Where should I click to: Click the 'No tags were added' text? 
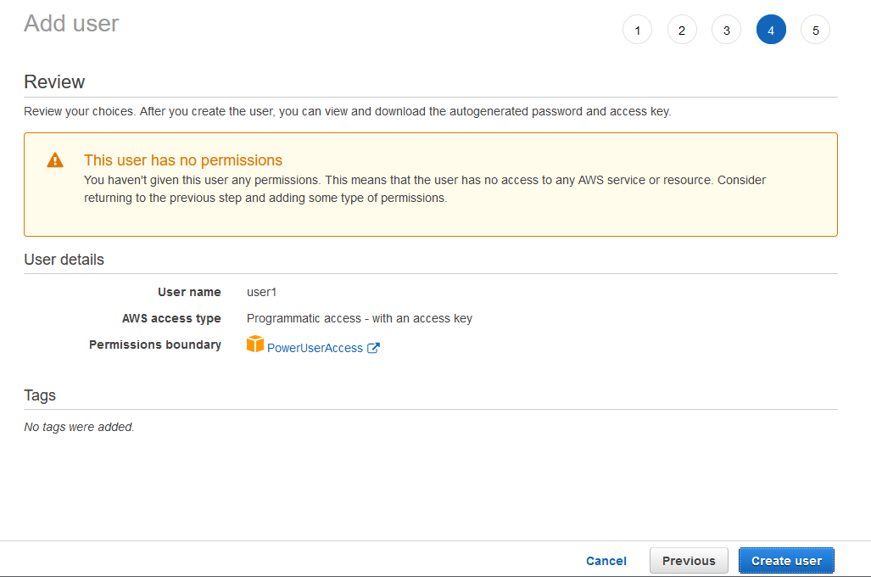pyautogui.click(x=79, y=427)
